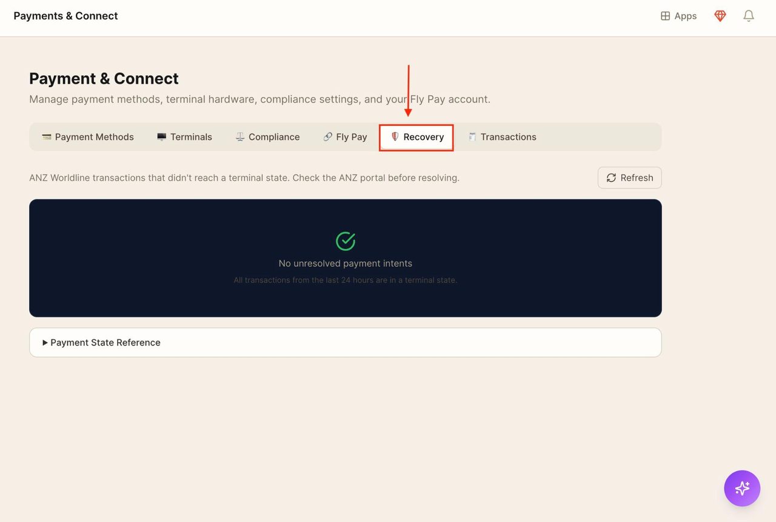776x522 pixels.
Task: Open the purple sparkle assistant button
Action: click(x=742, y=488)
